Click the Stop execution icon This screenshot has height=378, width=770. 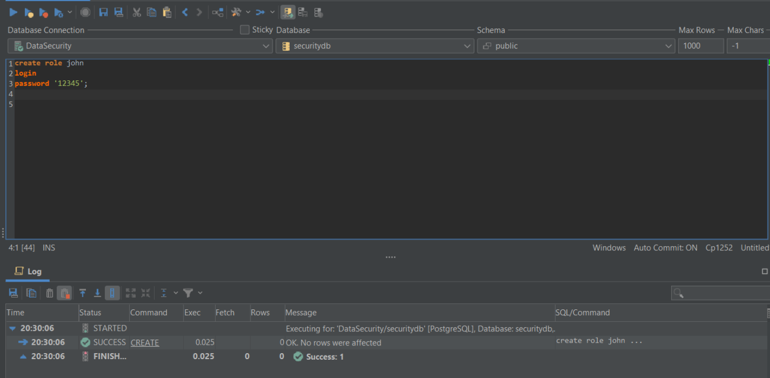pos(85,12)
